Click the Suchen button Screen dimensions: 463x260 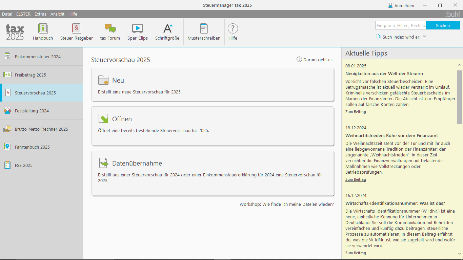(x=443, y=25)
